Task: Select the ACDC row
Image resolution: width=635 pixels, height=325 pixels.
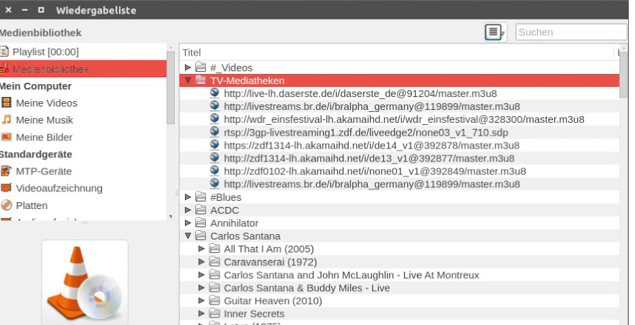Action: coord(399,210)
